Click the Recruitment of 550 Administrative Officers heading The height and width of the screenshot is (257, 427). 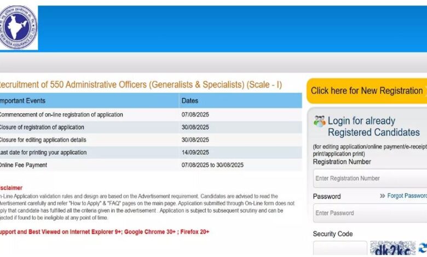(x=141, y=85)
